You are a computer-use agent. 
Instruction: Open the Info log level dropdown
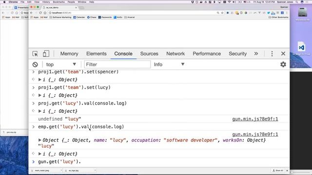click(169, 65)
